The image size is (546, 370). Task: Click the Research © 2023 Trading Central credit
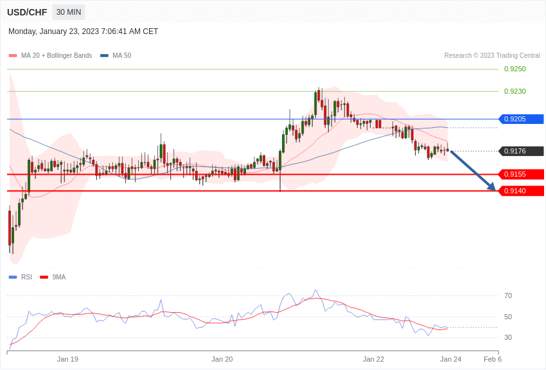pyautogui.click(x=492, y=56)
